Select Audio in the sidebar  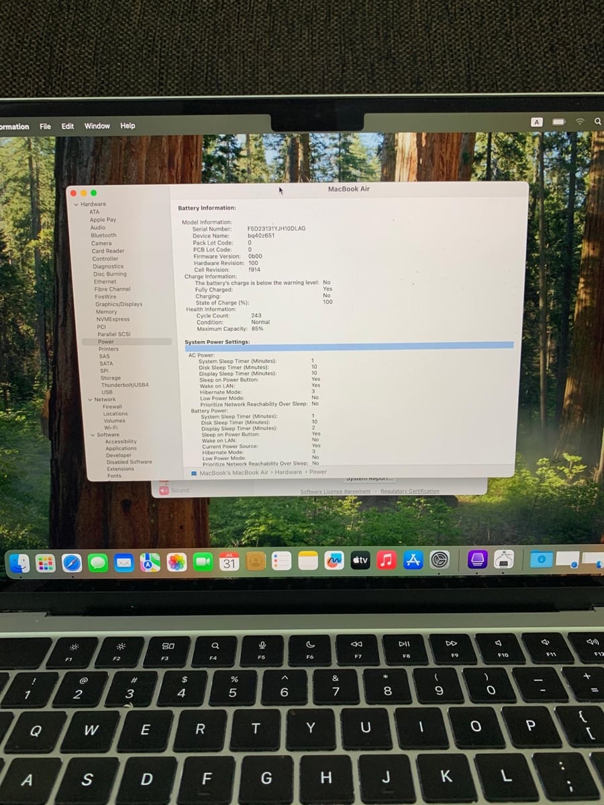click(98, 227)
